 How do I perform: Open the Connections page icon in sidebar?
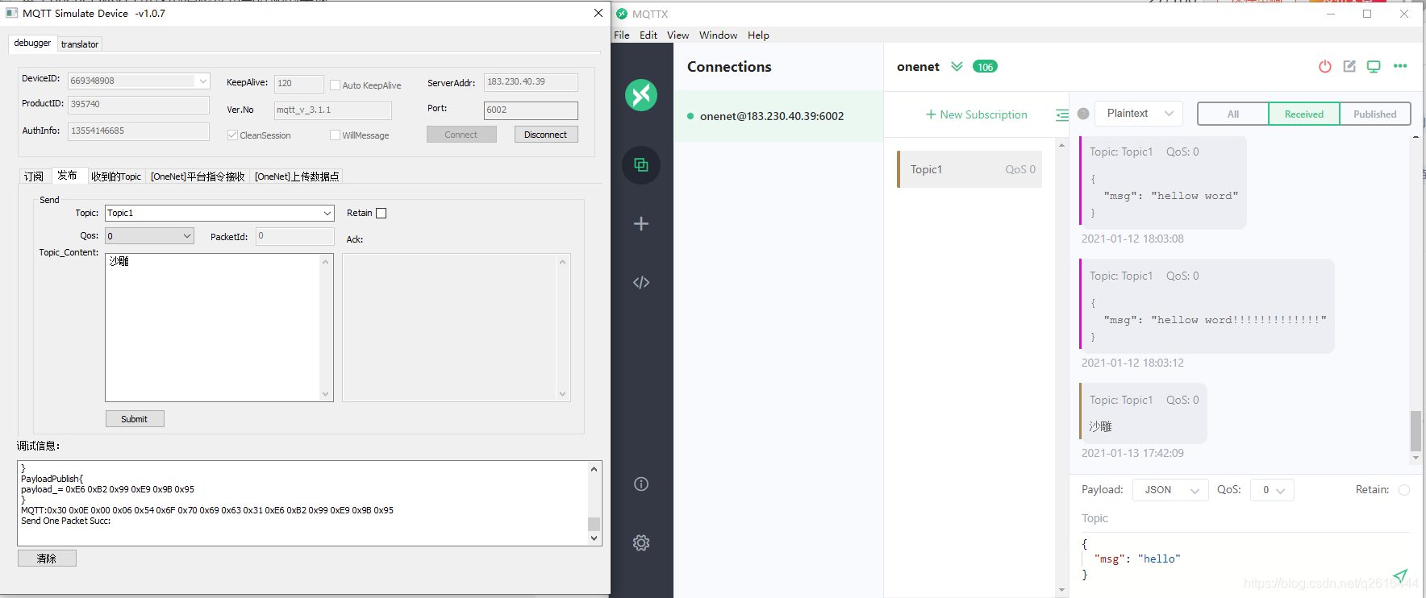coord(641,165)
